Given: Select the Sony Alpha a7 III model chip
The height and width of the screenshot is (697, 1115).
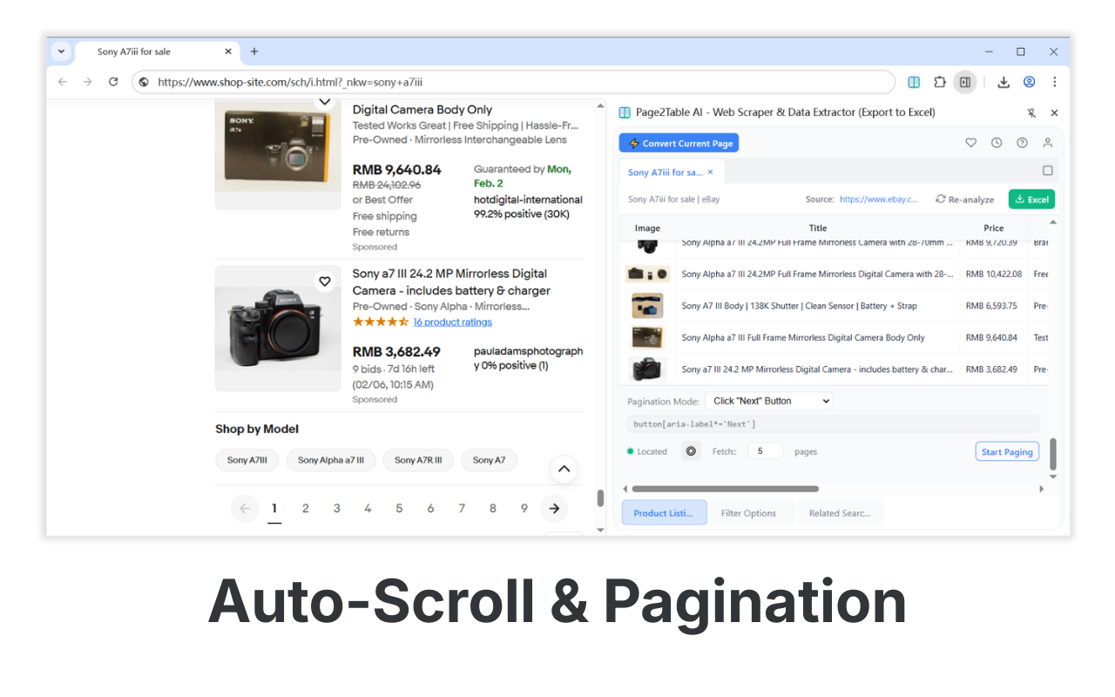Looking at the screenshot, I should 331,460.
